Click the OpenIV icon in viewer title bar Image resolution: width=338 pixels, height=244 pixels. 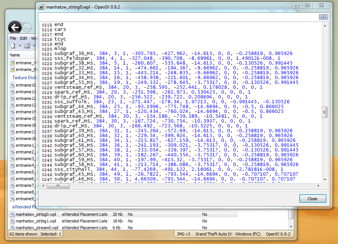coord(41,6)
